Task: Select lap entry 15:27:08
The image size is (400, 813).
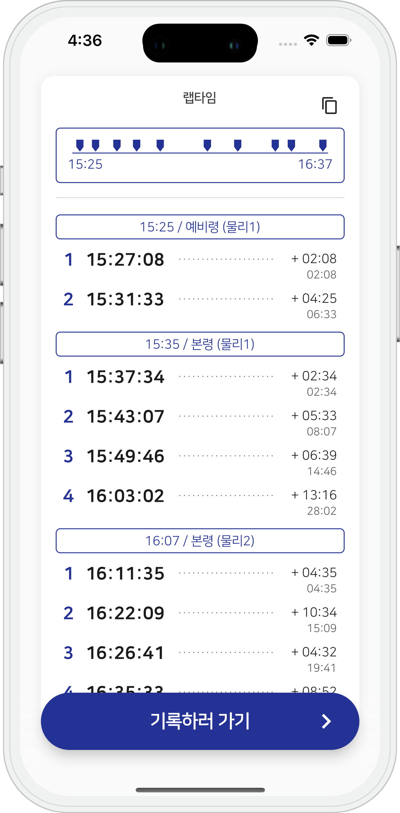Action: coord(126,260)
